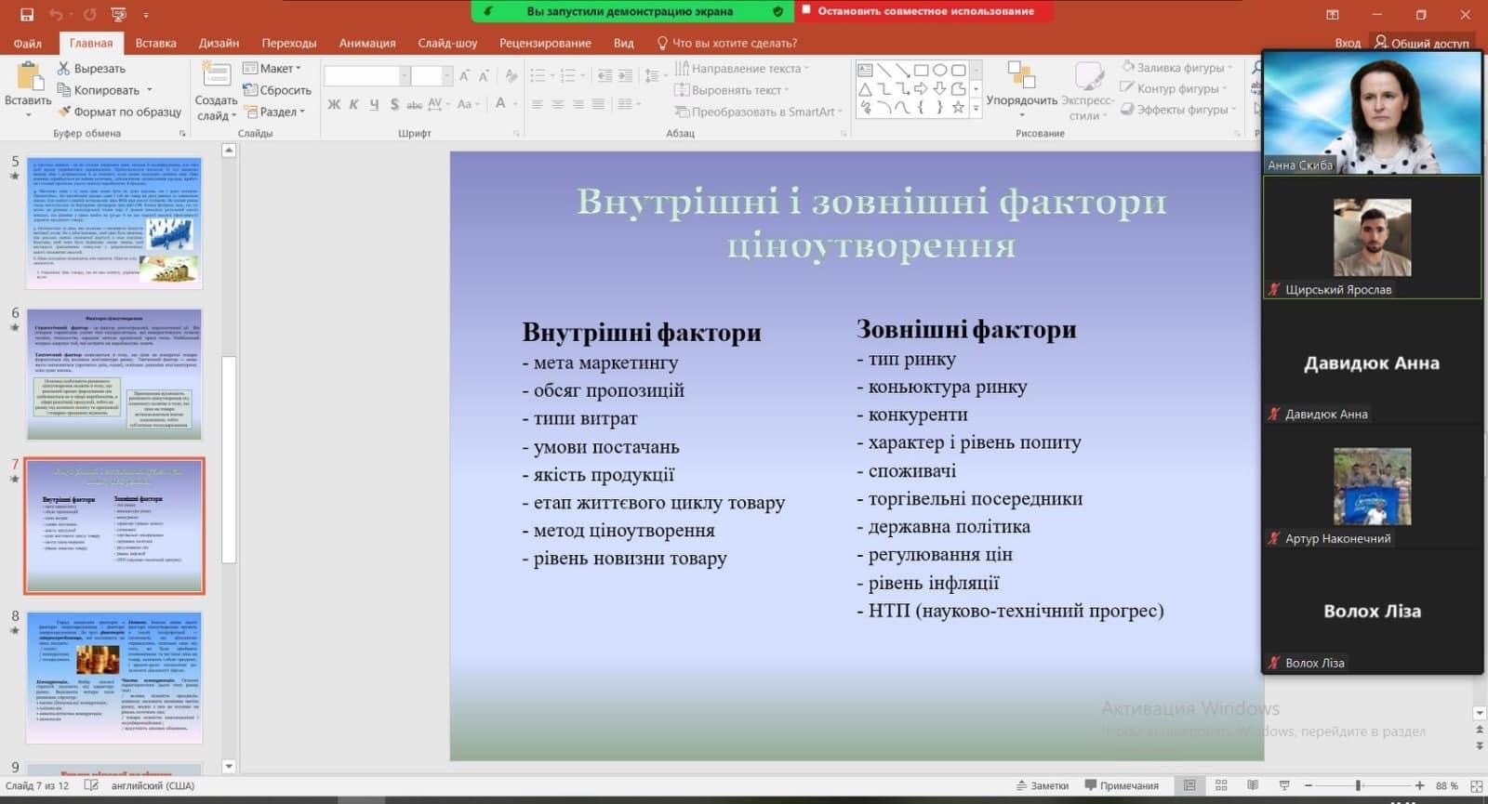The width and height of the screenshot is (1488, 804).
Task: Click the Create Slide (Создать слайд) icon
Action: [216, 76]
